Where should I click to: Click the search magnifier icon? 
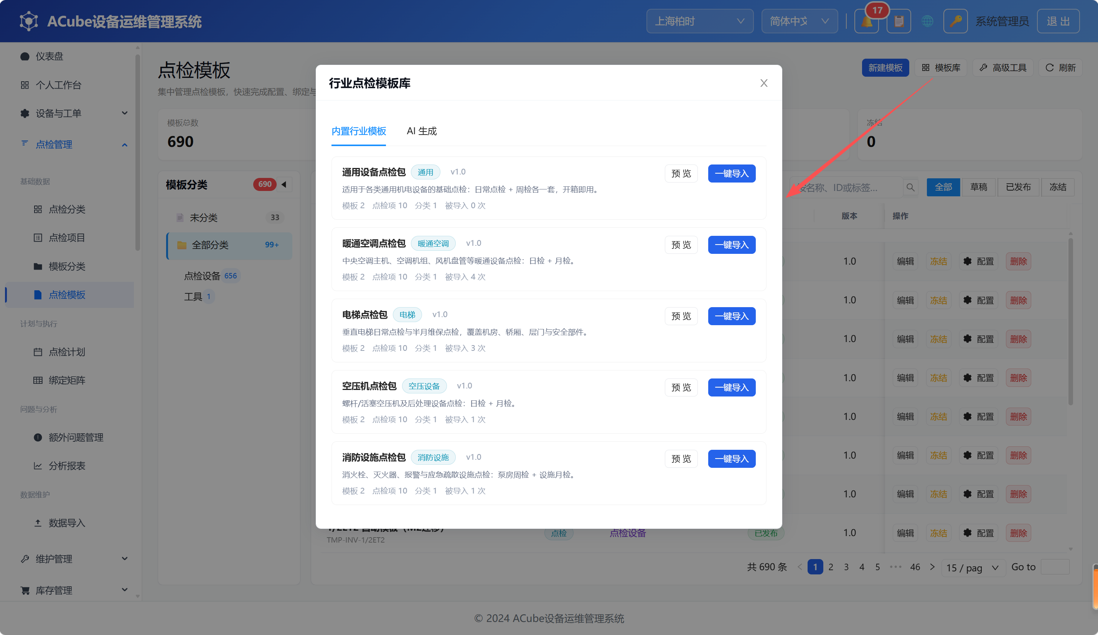tap(911, 187)
